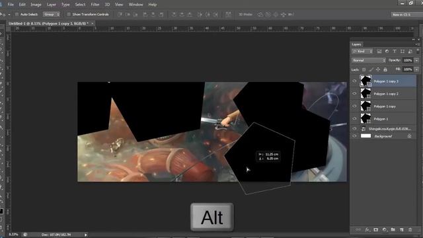Distribute right edges icon
The image size is (423, 238).
coord(215,15)
